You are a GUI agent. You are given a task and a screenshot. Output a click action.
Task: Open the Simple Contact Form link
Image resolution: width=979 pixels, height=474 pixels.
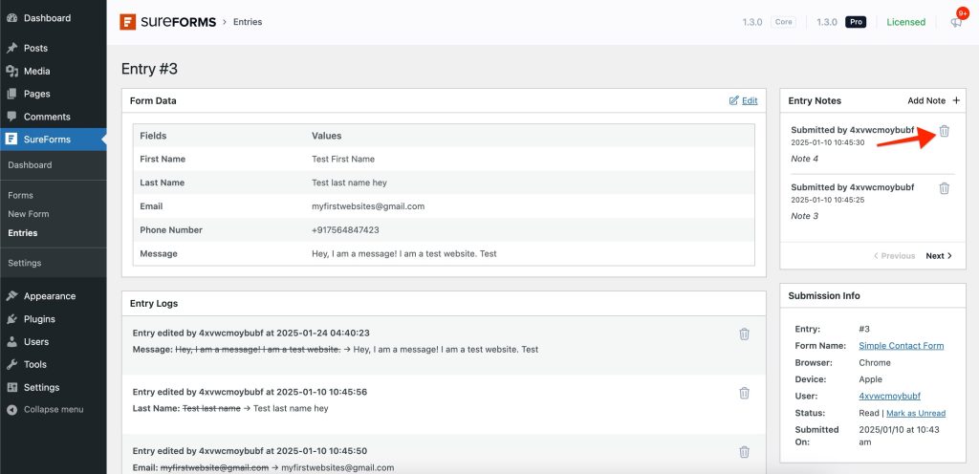901,346
